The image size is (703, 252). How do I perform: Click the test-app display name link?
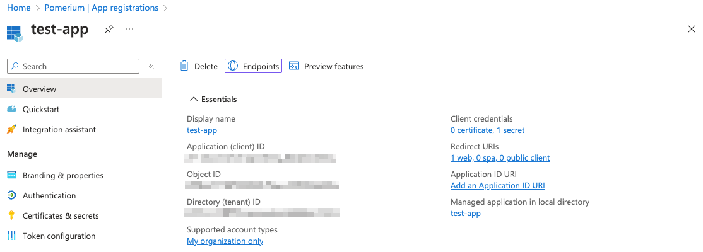click(x=202, y=130)
